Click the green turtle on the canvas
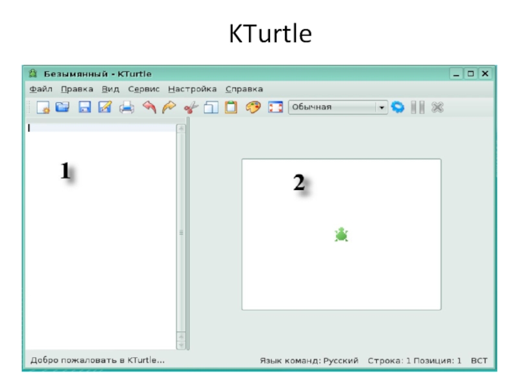The image size is (519, 389). (341, 235)
